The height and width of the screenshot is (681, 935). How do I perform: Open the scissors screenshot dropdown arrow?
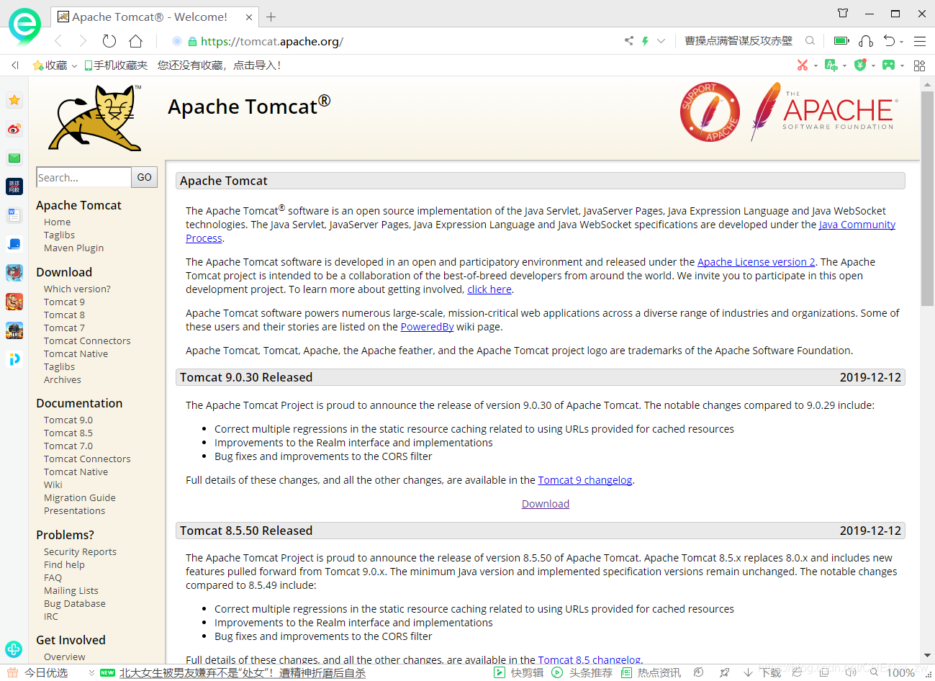[x=816, y=66]
